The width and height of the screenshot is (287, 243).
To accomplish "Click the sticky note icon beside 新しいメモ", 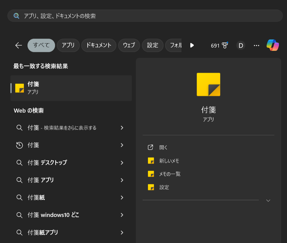I will pyautogui.click(x=151, y=161).
